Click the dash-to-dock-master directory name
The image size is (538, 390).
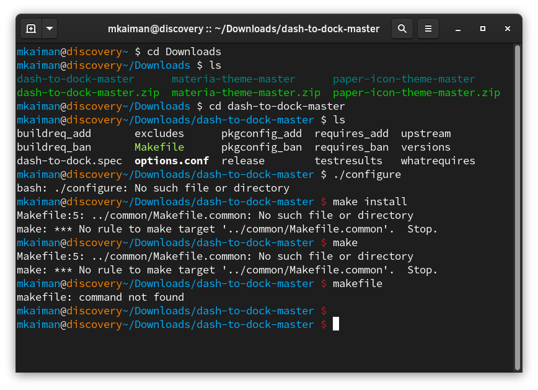(x=76, y=79)
